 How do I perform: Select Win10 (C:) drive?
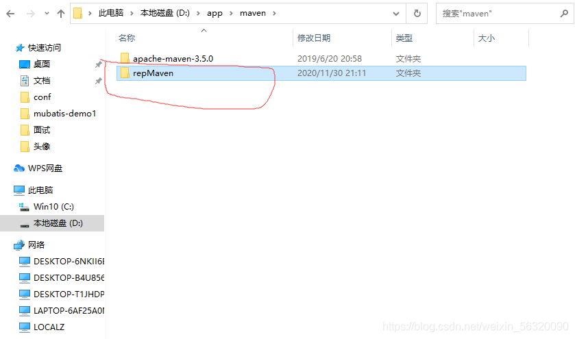[53, 207]
